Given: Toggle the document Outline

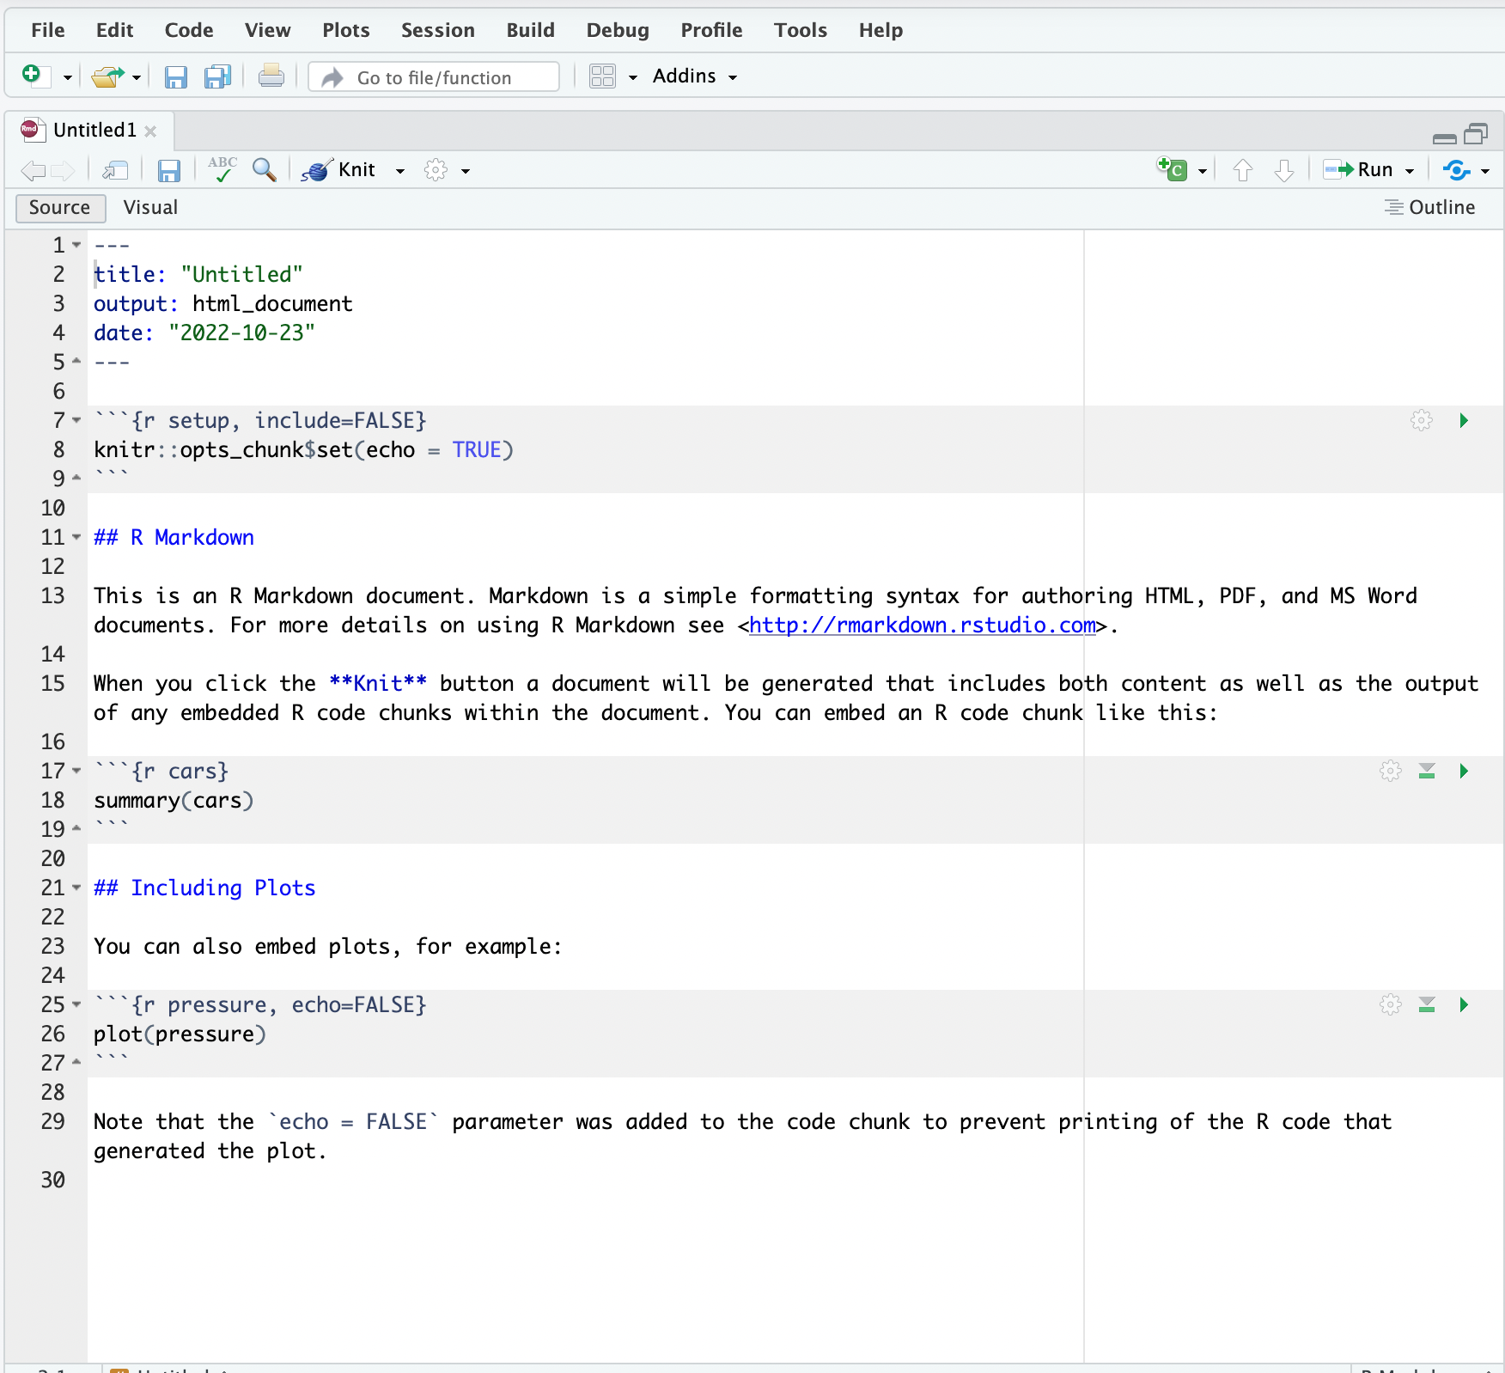Looking at the screenshot, I should click(1429, 207).
